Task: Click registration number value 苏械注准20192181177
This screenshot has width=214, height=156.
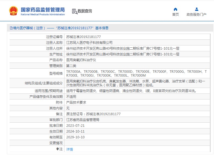Action: coord(83,37)
